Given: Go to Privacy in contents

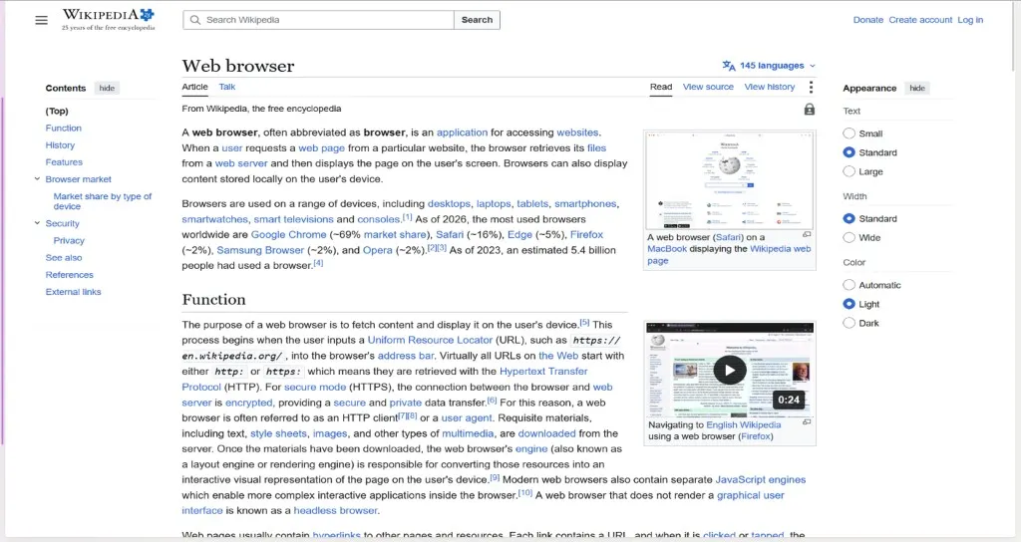Looking at the screenshot, I should click(69, 241).
